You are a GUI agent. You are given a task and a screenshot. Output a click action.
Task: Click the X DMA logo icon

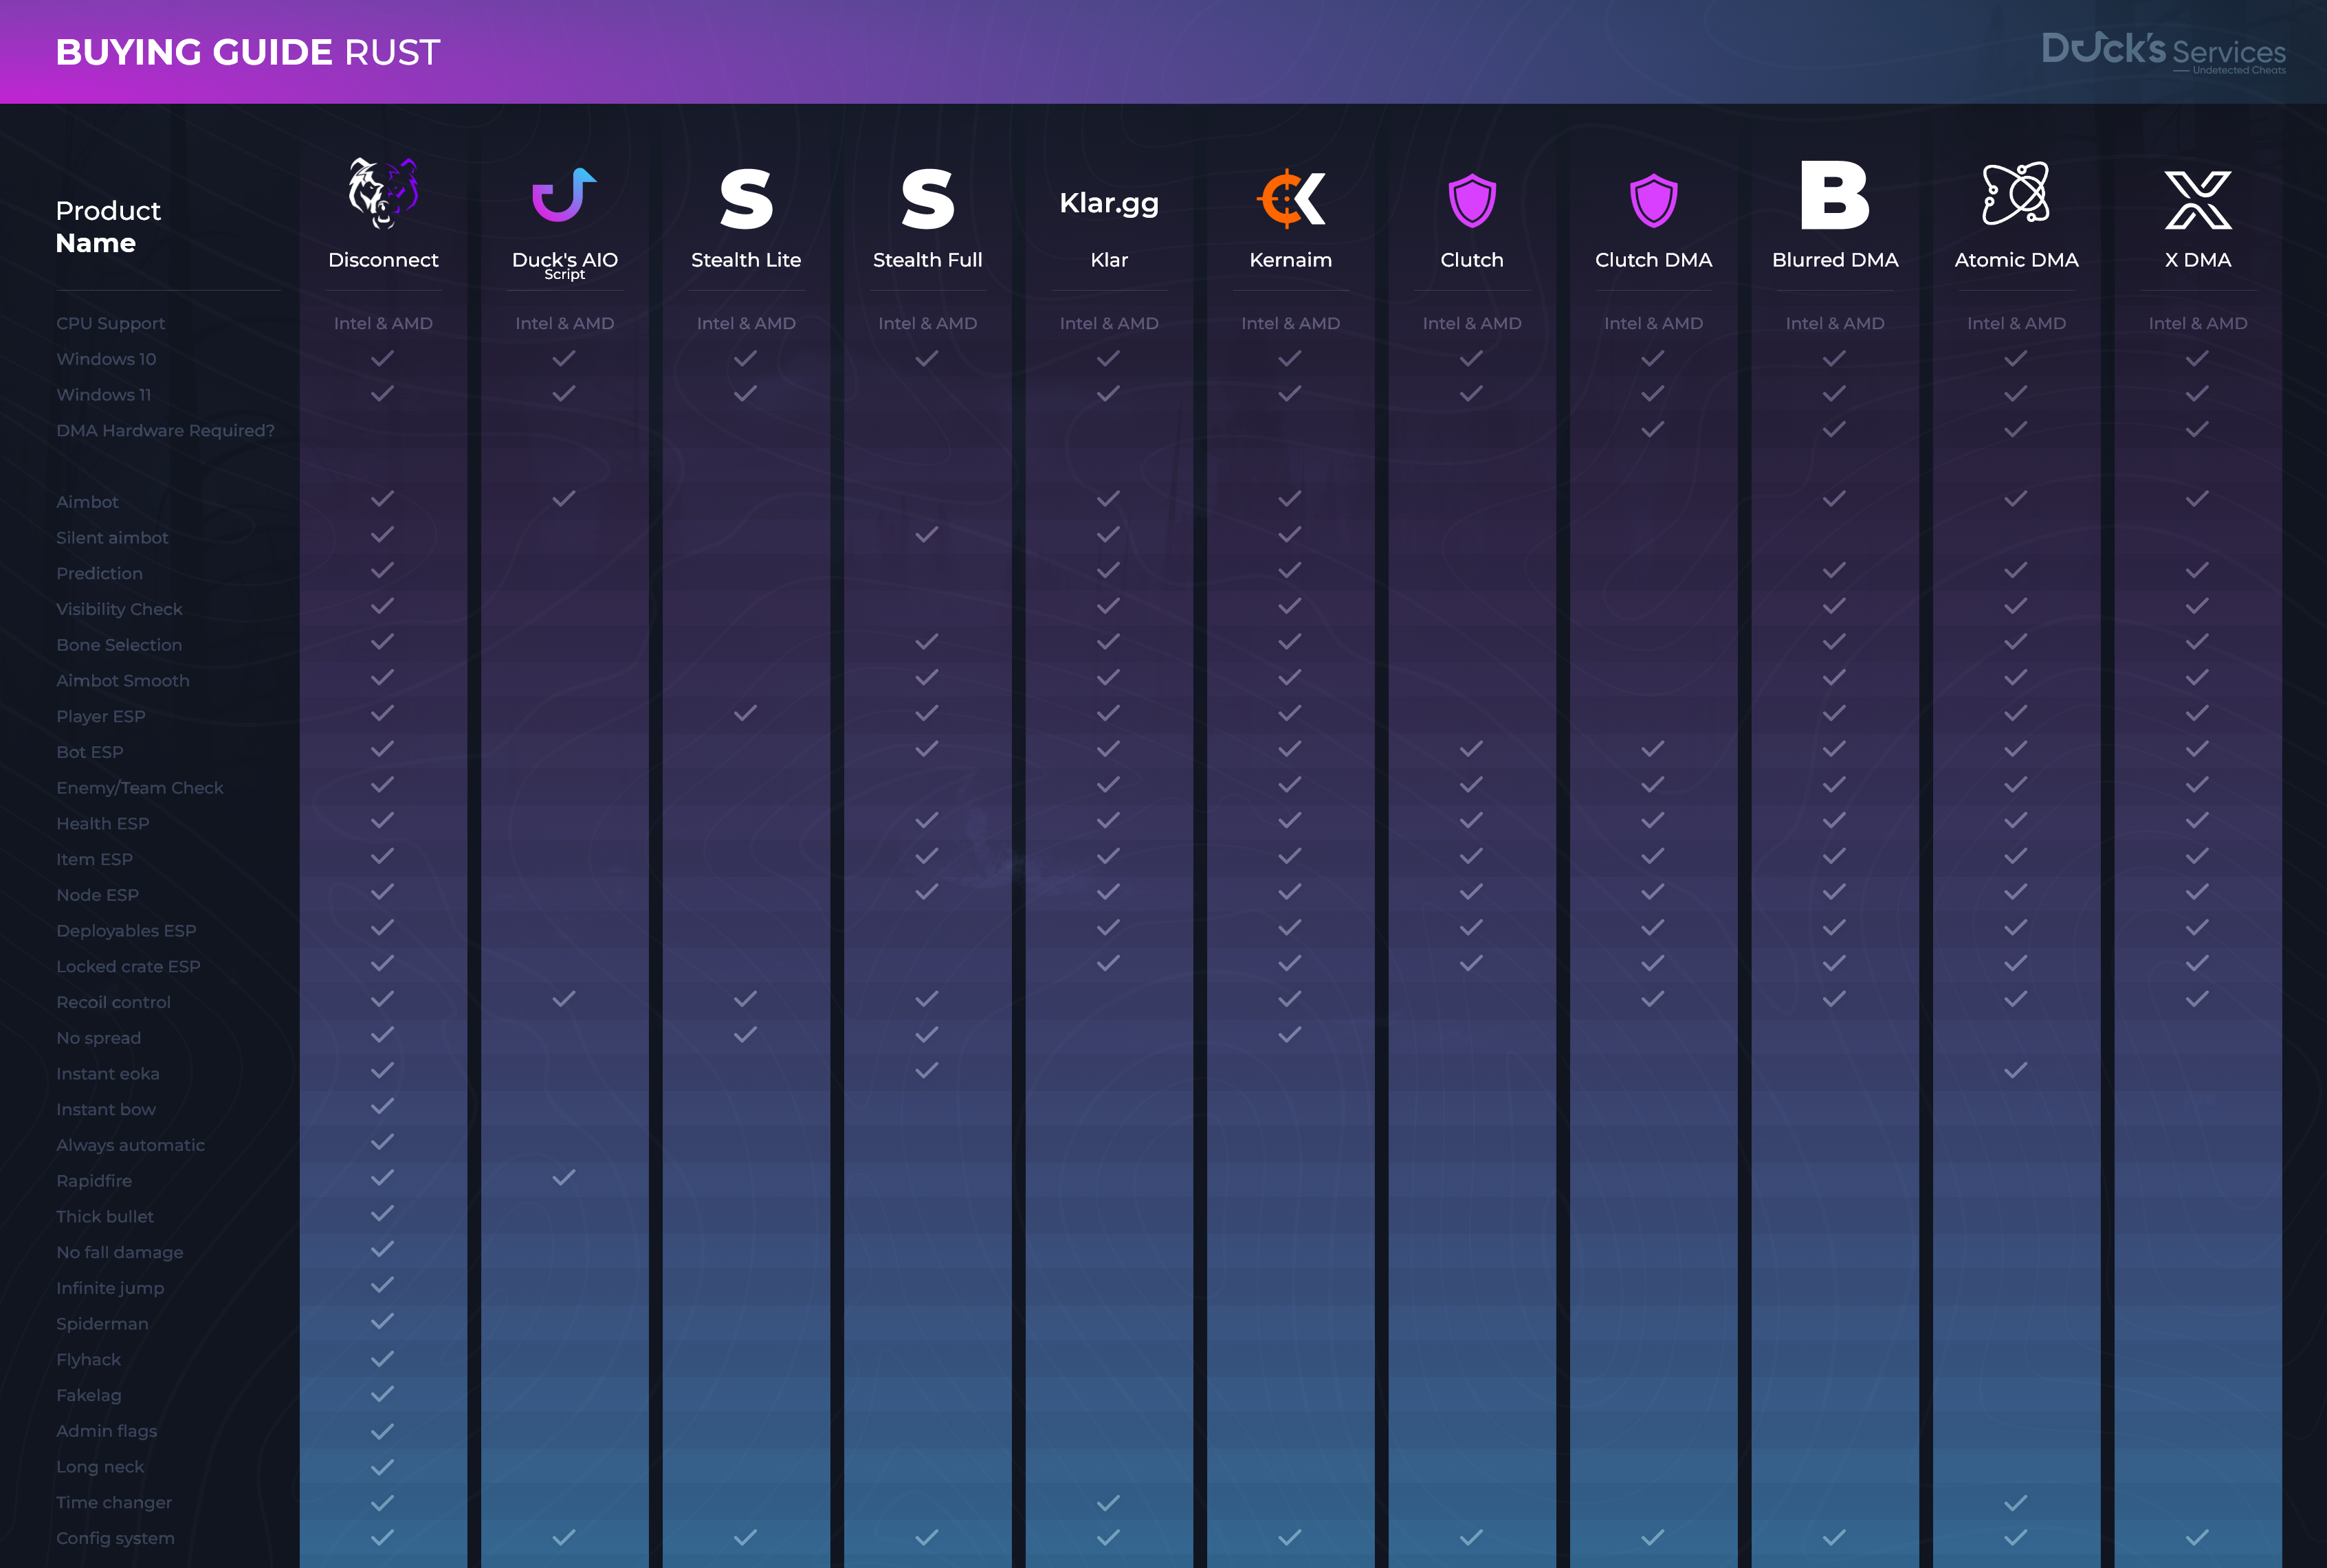tap(2197, 199)
